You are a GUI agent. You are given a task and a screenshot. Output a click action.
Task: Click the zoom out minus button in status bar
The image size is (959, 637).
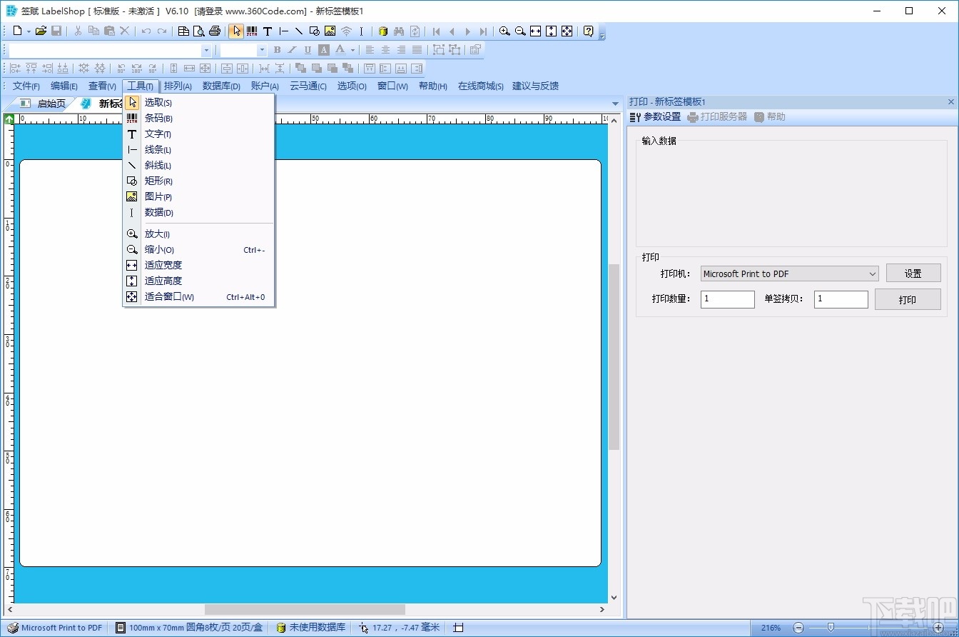(798, 628)
